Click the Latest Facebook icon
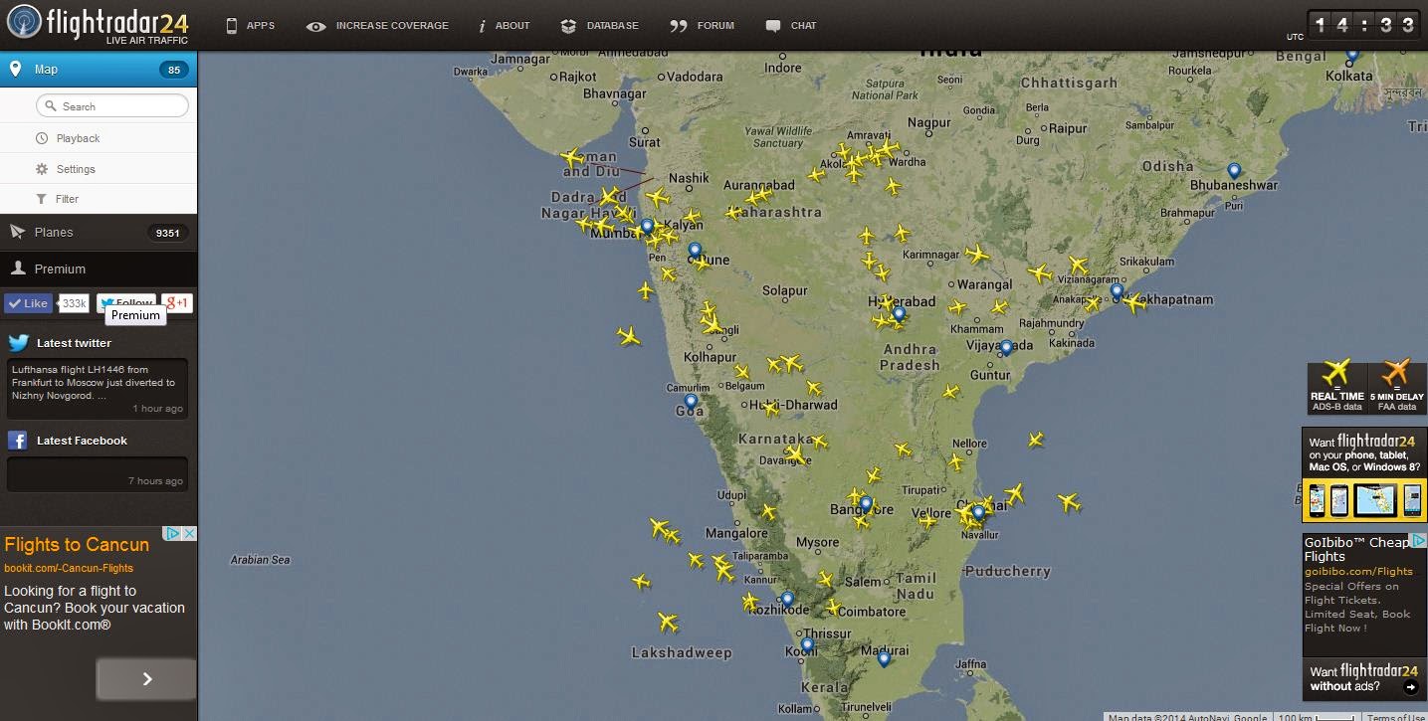This screenshot has width=1428, height=721. 17,441
